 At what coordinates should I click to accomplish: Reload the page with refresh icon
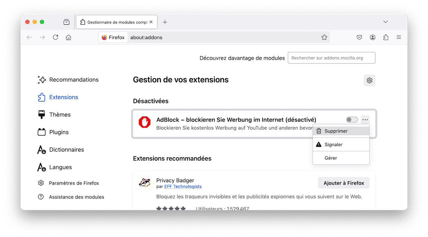[55, 37]
